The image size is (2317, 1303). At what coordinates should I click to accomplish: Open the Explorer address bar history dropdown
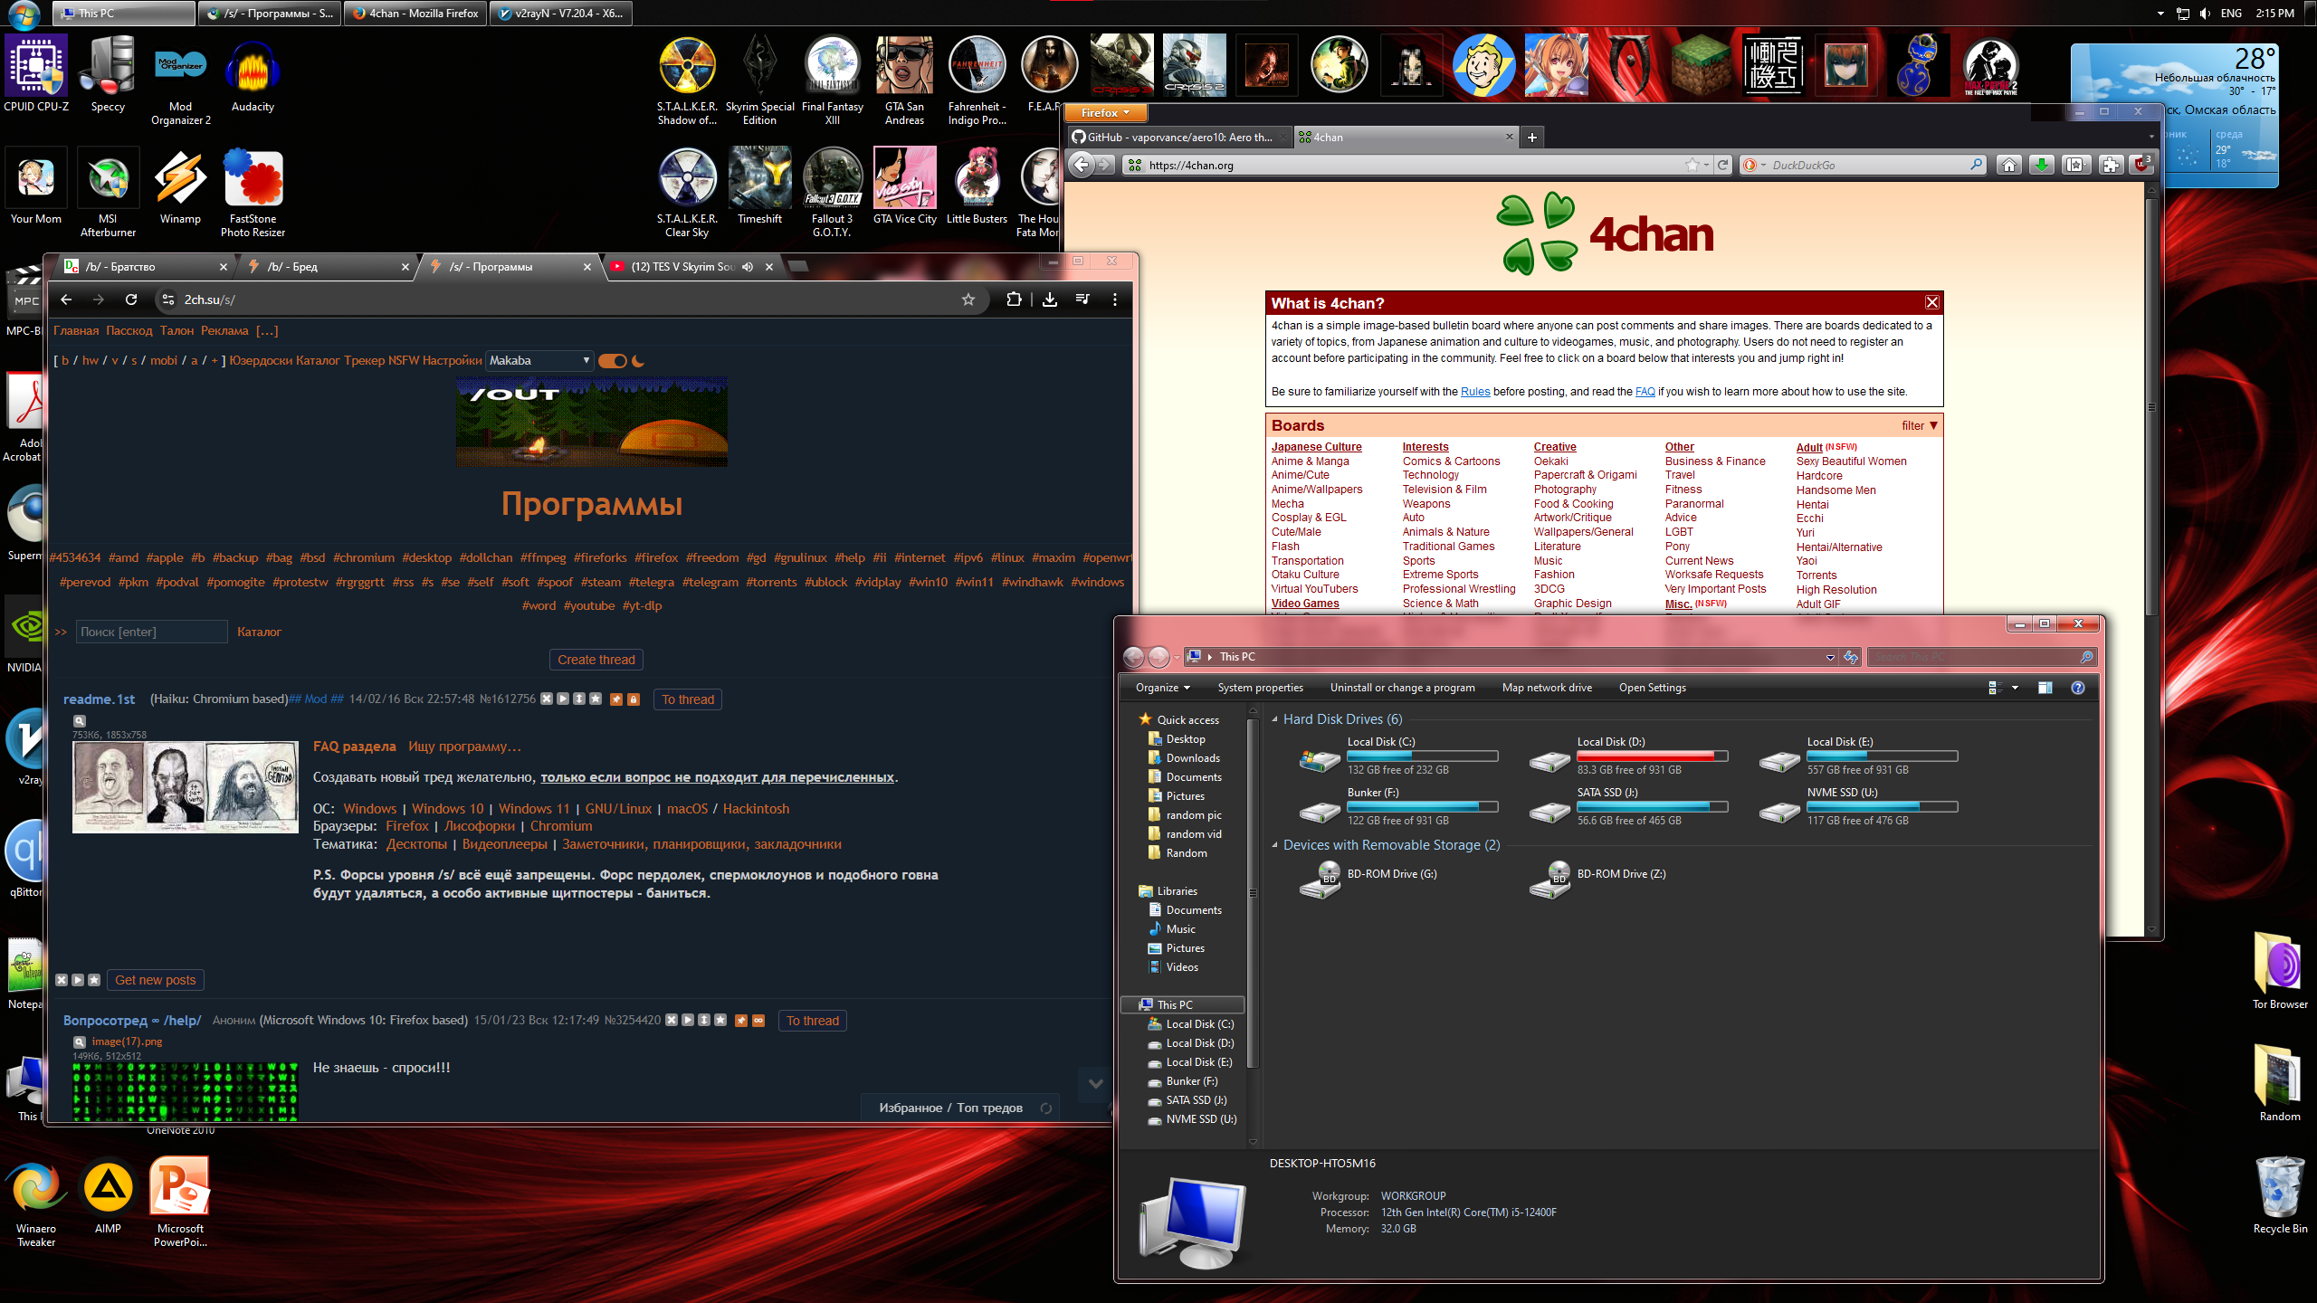tap(1830, 657)
